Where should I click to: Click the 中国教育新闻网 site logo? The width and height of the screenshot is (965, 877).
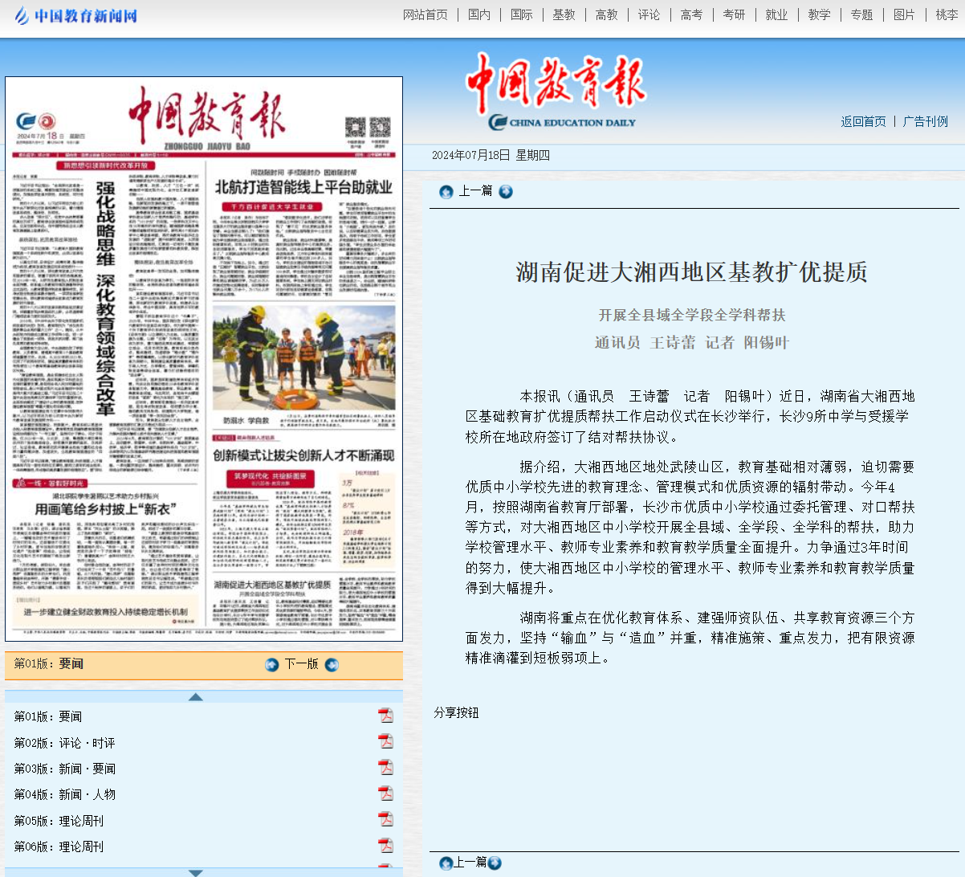click(76, 15)
